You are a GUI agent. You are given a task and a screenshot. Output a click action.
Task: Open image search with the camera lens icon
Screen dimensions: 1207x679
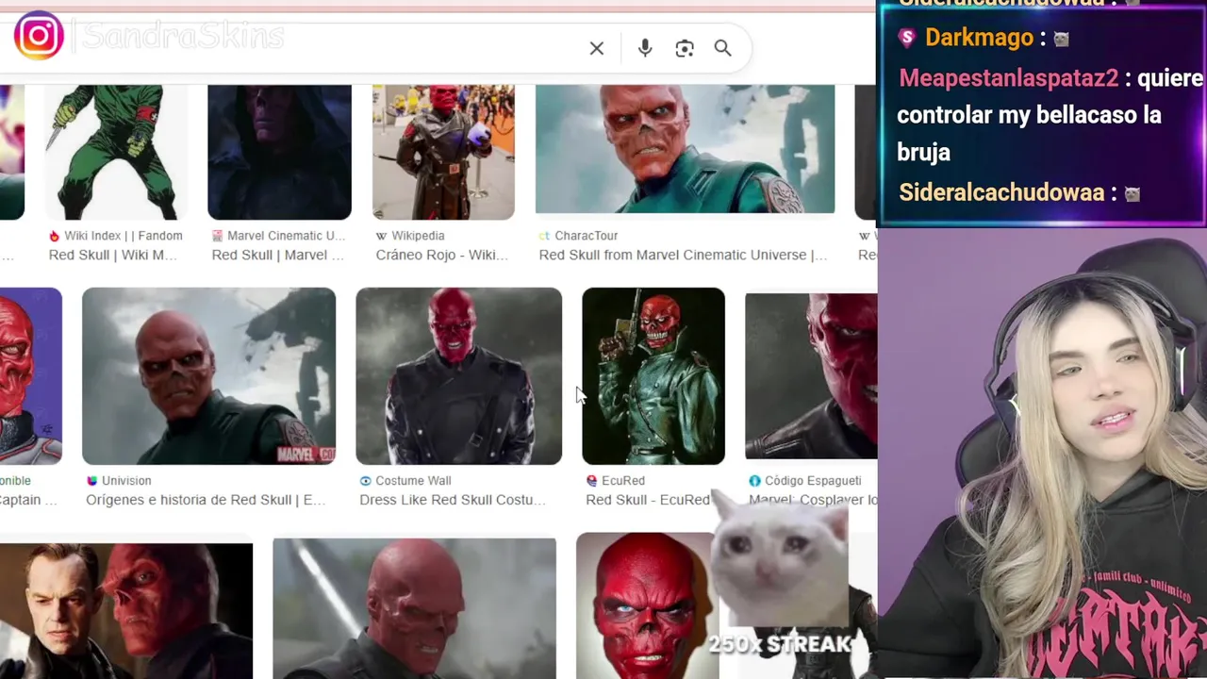click(685, 48)
